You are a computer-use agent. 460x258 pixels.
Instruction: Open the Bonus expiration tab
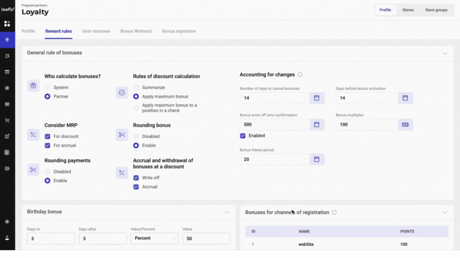point(179,31)
